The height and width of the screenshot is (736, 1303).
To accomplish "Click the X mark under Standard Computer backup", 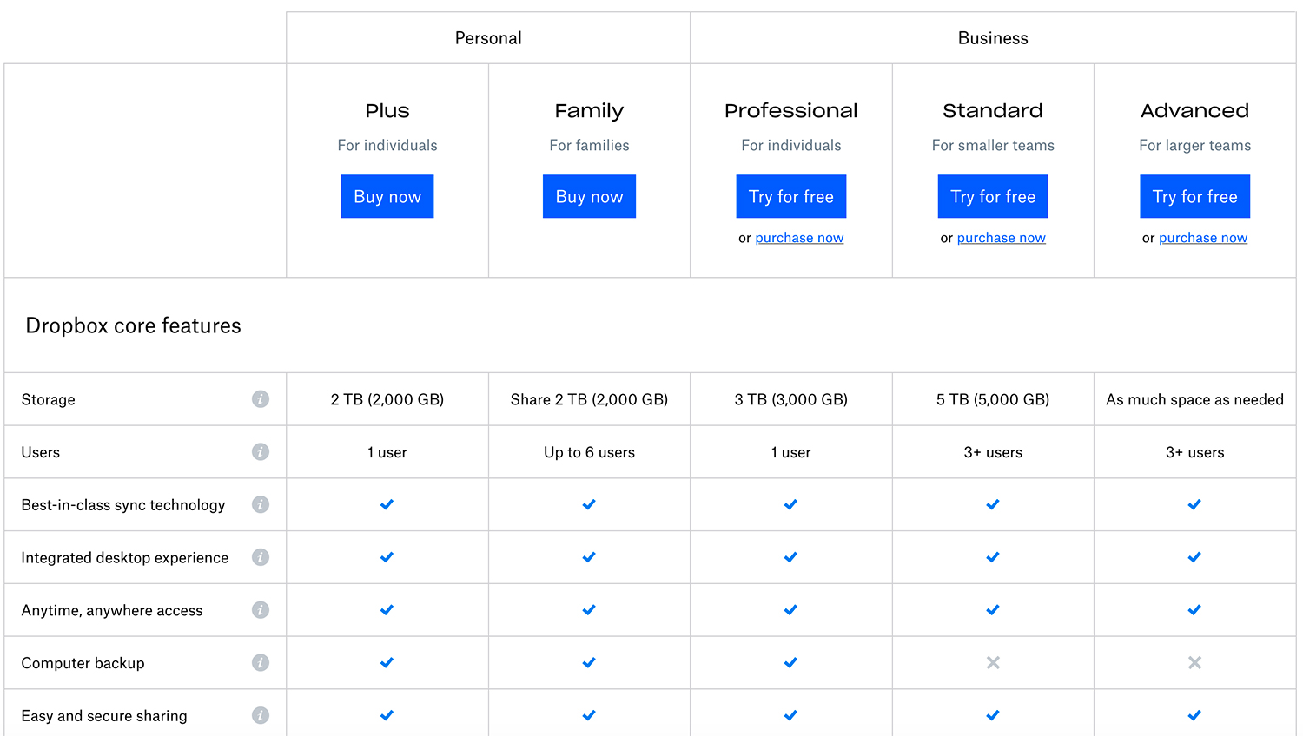I will pos(993,662).
